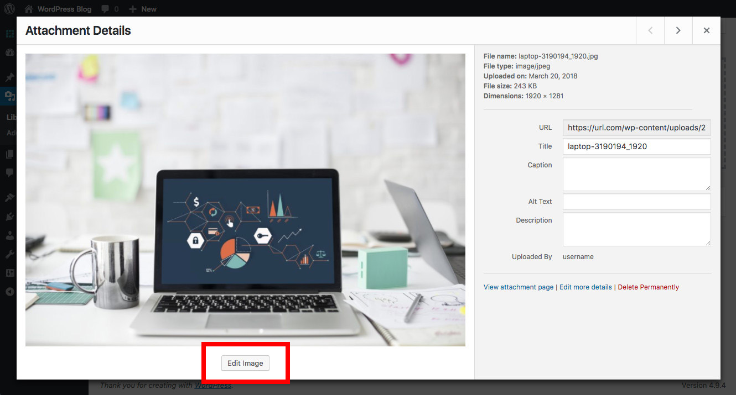Select the attachment URL field
The width and height of the screenshot is (736, 395).
click(636, 128)
